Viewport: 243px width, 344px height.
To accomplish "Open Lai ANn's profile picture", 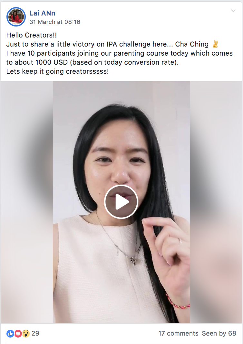I will (x=16, y=17).
